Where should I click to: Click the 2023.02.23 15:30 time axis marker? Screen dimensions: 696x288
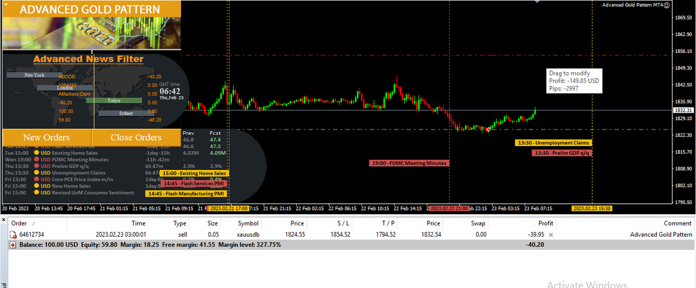(x=592, y=208)
